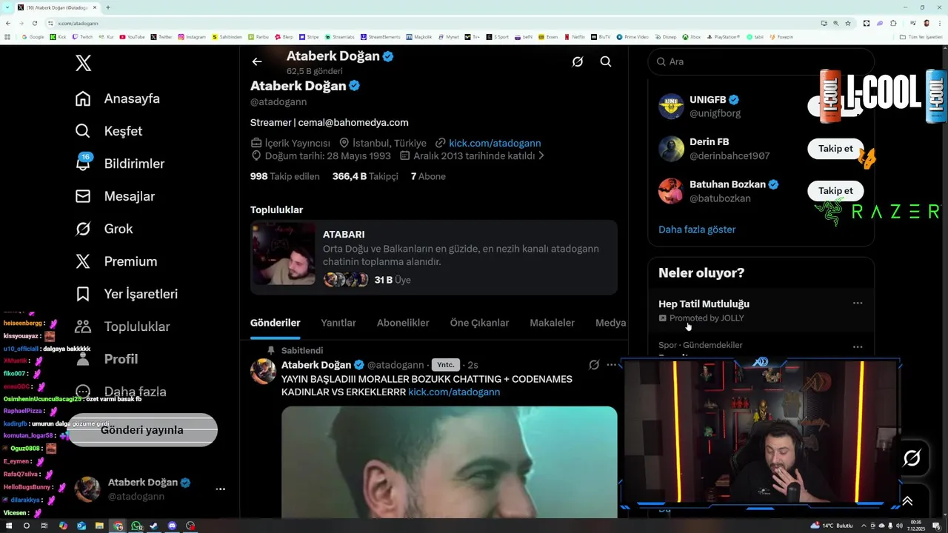948x533 pixels.
Task: Follow Batuhan Bozkan with Takip et
Action: (835, 191)
